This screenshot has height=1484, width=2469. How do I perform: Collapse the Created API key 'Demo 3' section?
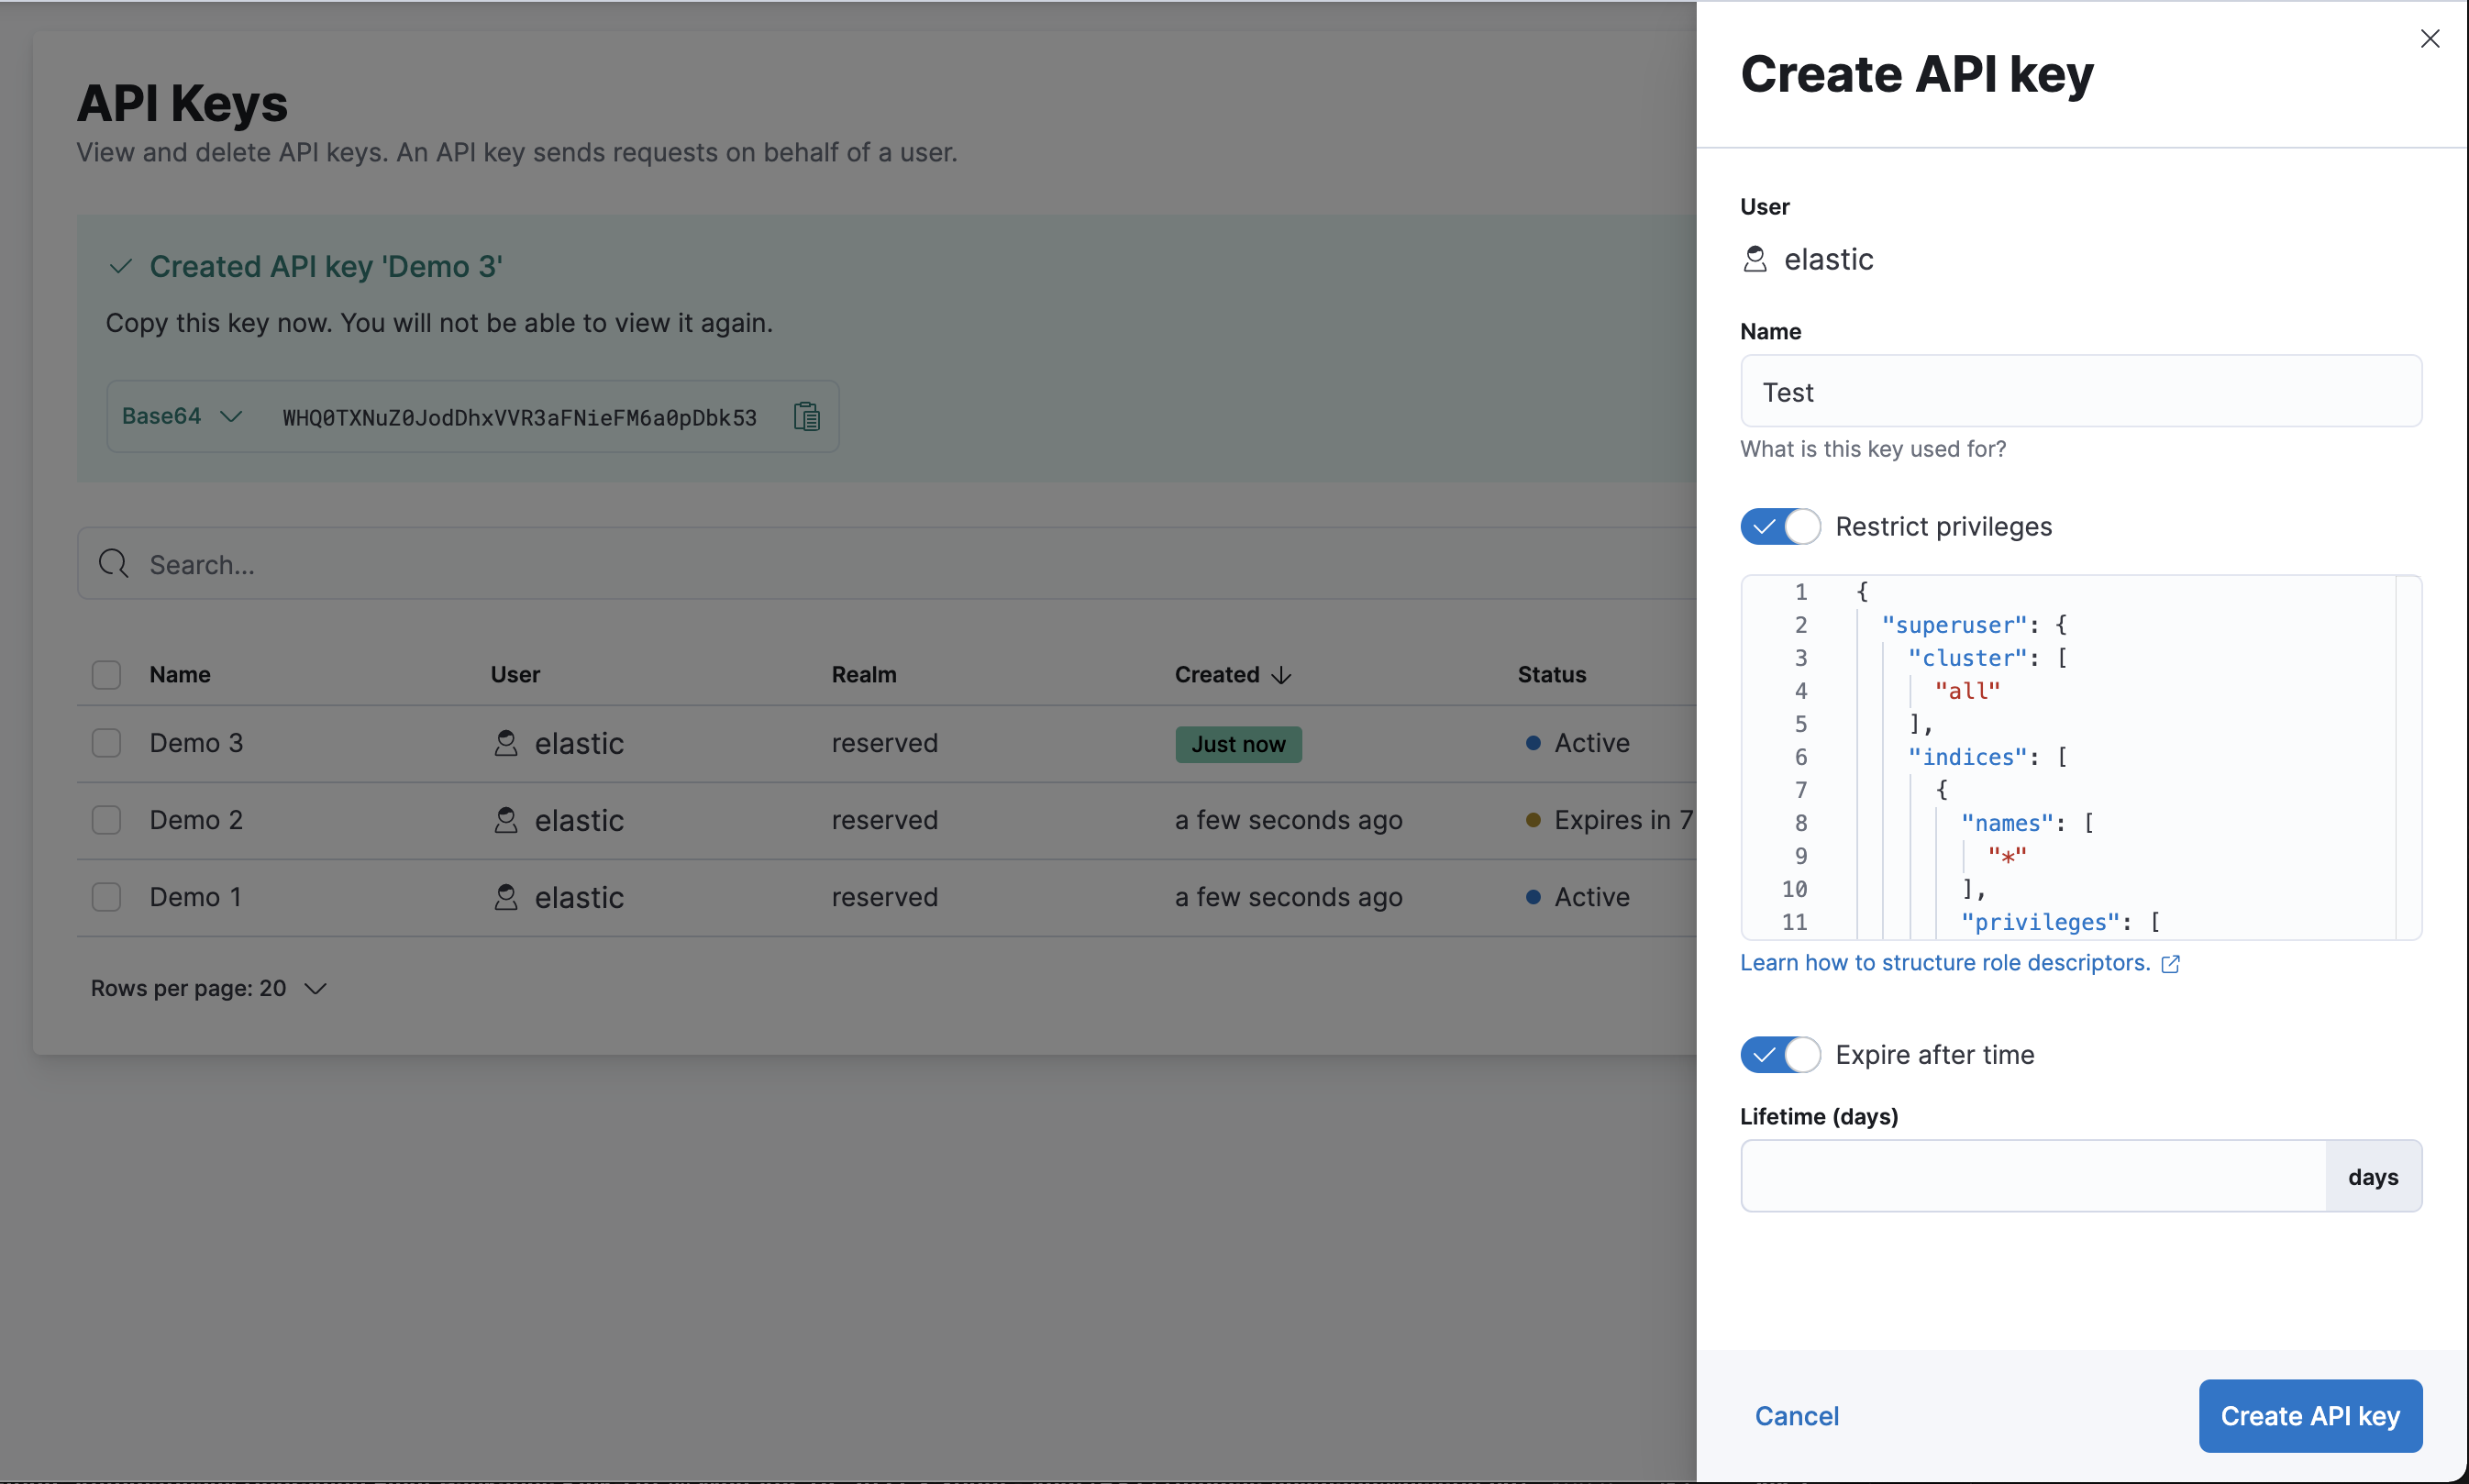click(x=120, y=266)
